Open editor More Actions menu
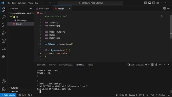Screen dimensions: 172x97 (169, 8)
